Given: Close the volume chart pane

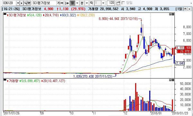Looking at the screenshot, I should 173,80.
